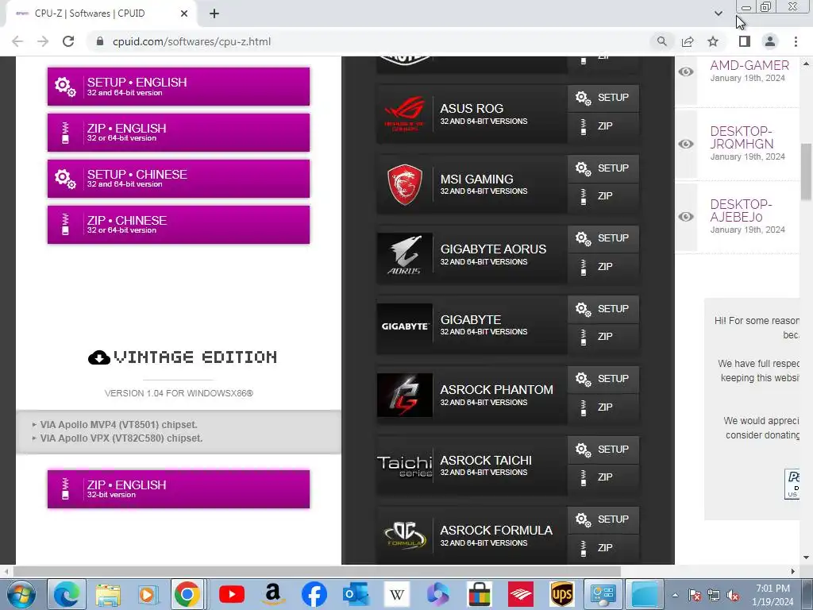
Task: Click the ASRock Phantom Gaming logo
Action: (x=404, y=396)
